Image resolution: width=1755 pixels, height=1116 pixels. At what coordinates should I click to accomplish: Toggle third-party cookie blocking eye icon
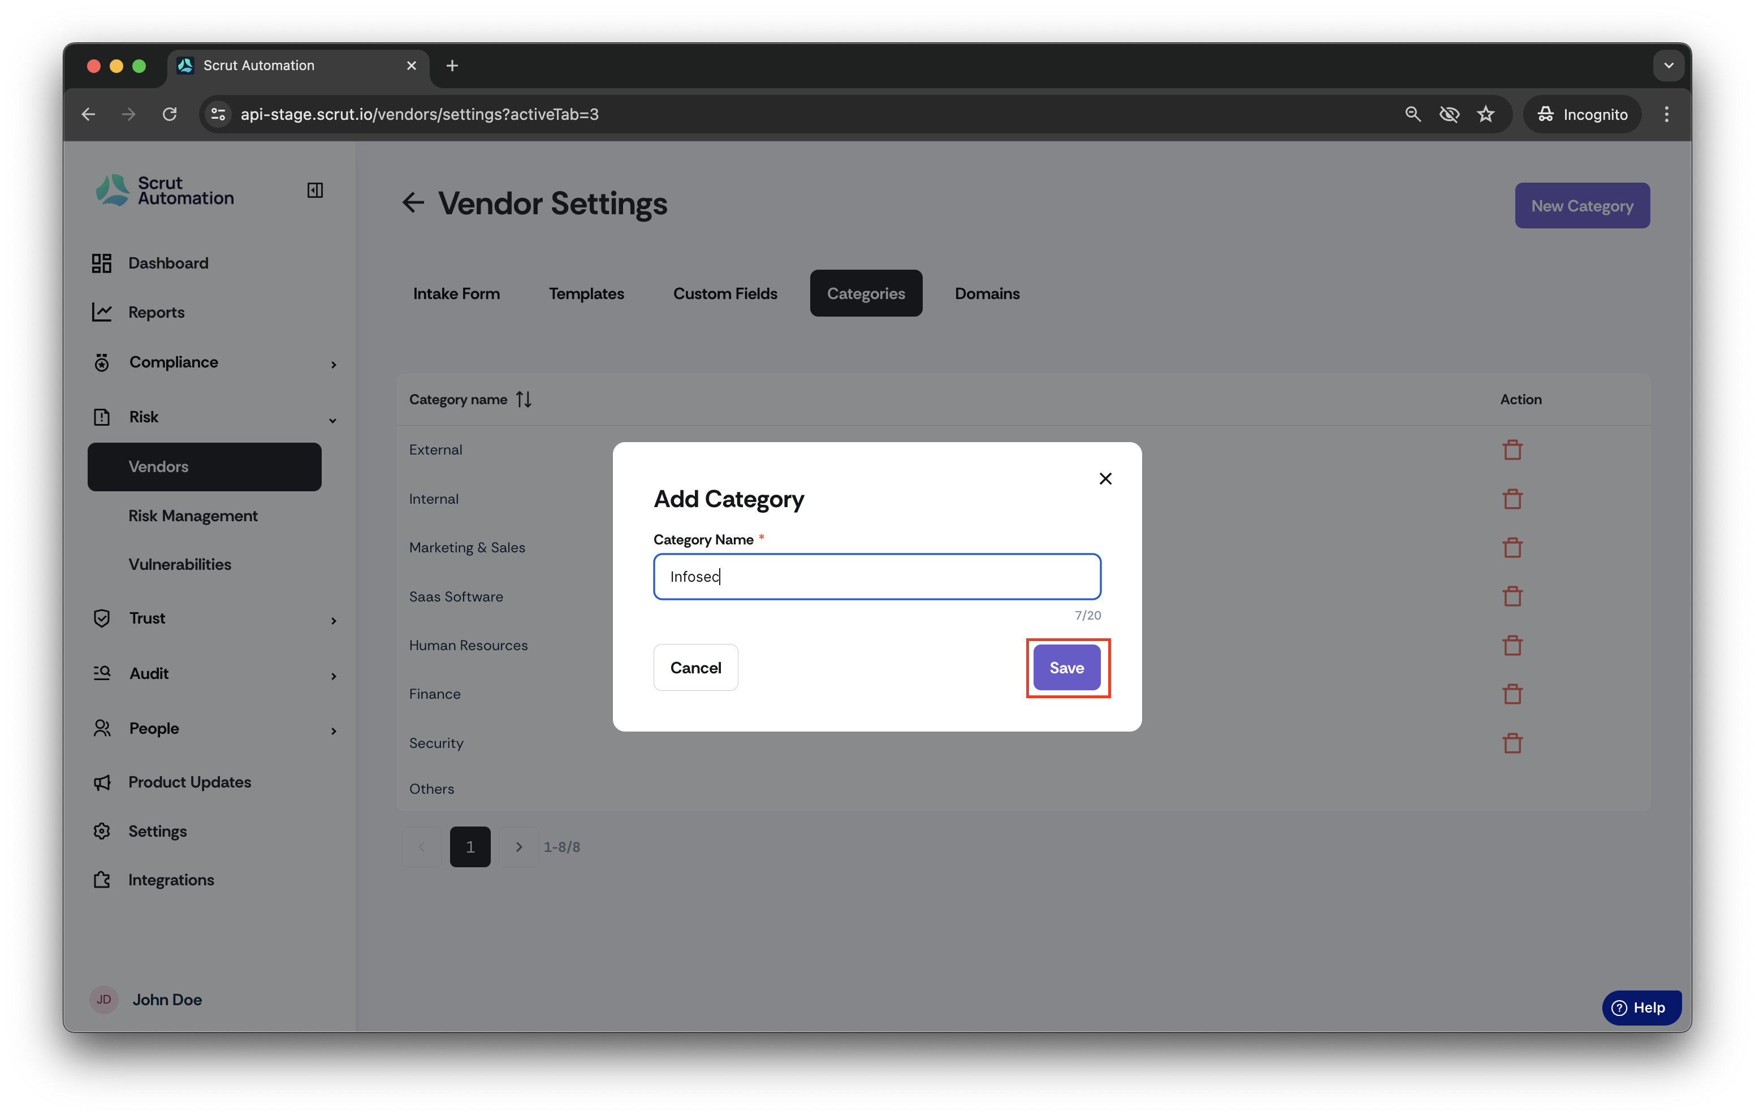1449,114
